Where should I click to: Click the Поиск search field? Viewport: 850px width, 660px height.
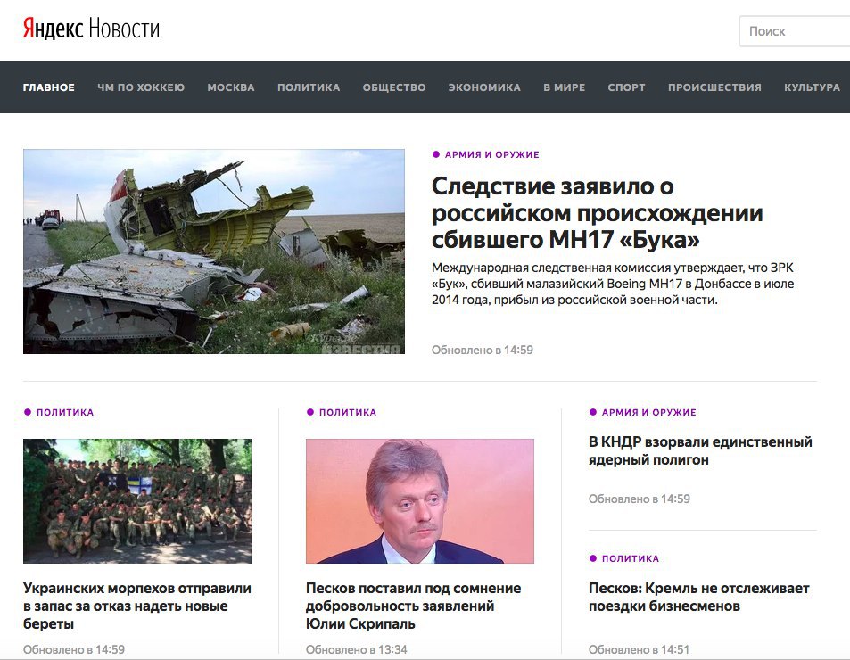795,31
